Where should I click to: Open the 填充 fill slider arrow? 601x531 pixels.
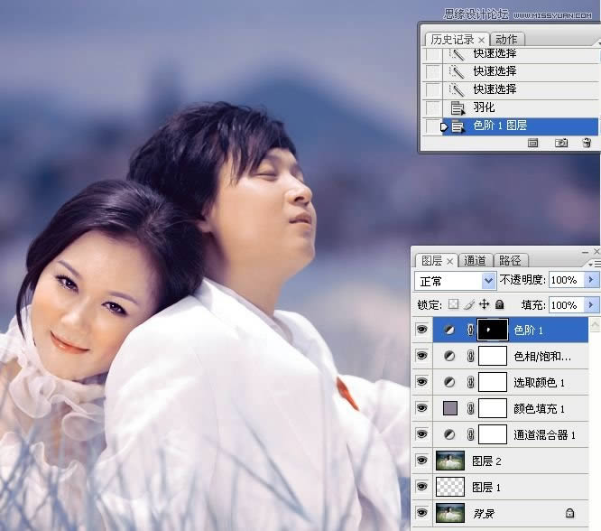(x=592, y=305)
